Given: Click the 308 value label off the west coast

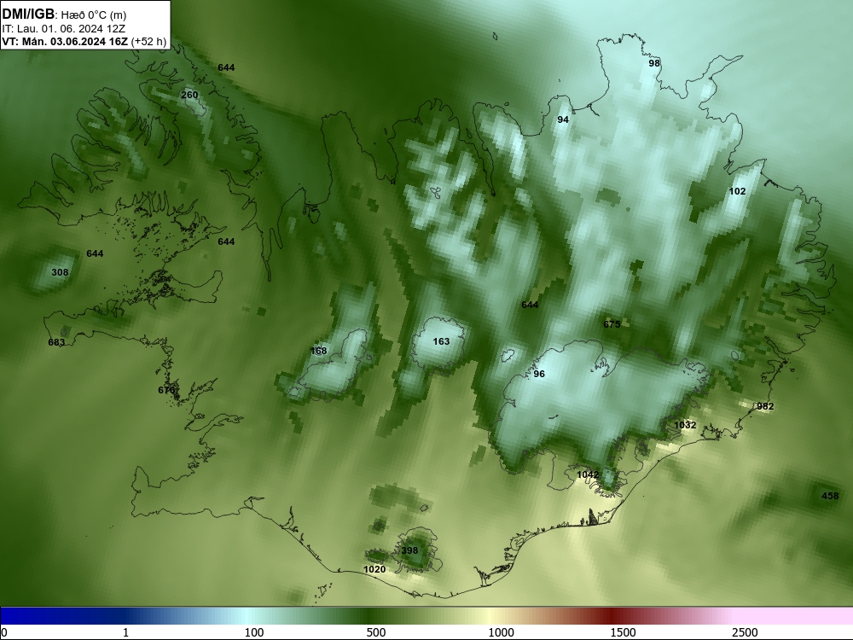Looking at the screenshot, I should point(60,272).
